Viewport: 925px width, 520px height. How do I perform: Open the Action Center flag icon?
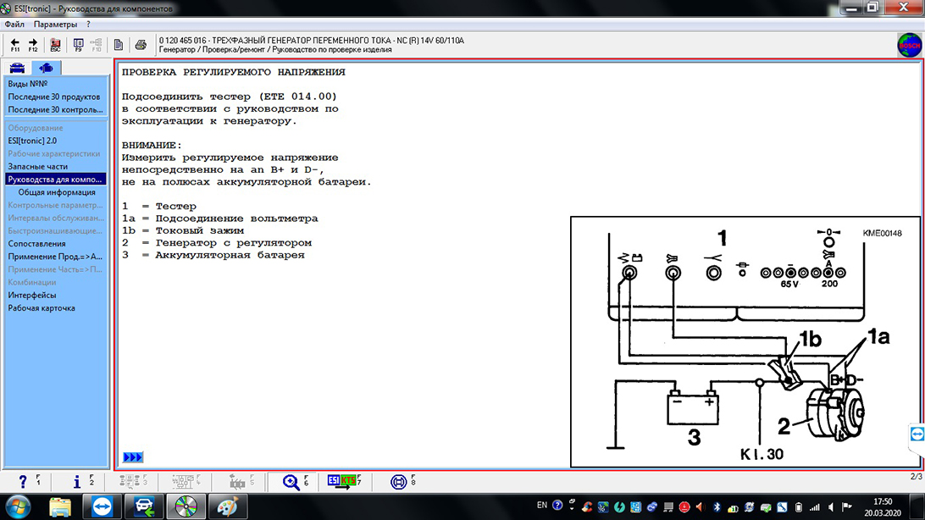(x=847, y=507)
